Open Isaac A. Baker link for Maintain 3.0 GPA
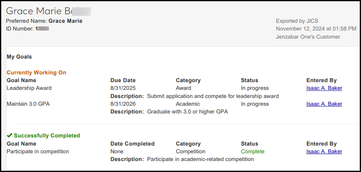 pos(324,104)
